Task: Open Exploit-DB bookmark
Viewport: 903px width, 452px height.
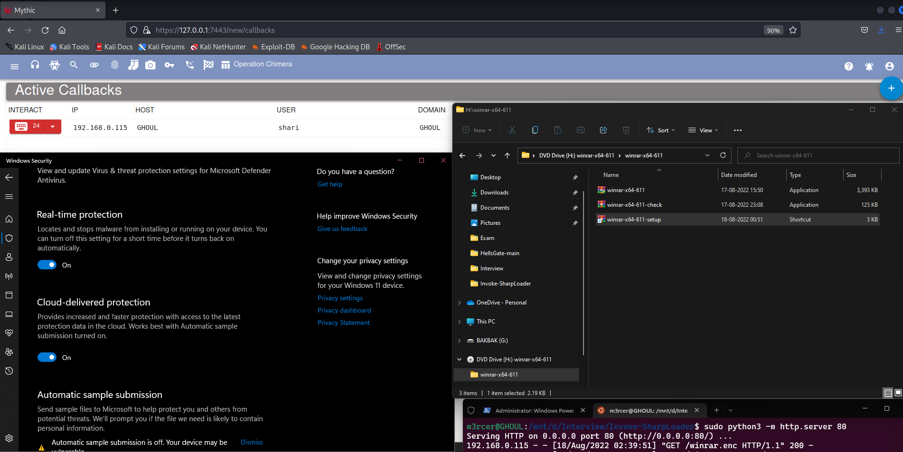Action: point(273,47)
